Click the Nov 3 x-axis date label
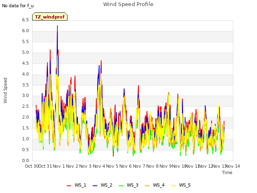Screen dimensions: 257x193 click(86, 166)
